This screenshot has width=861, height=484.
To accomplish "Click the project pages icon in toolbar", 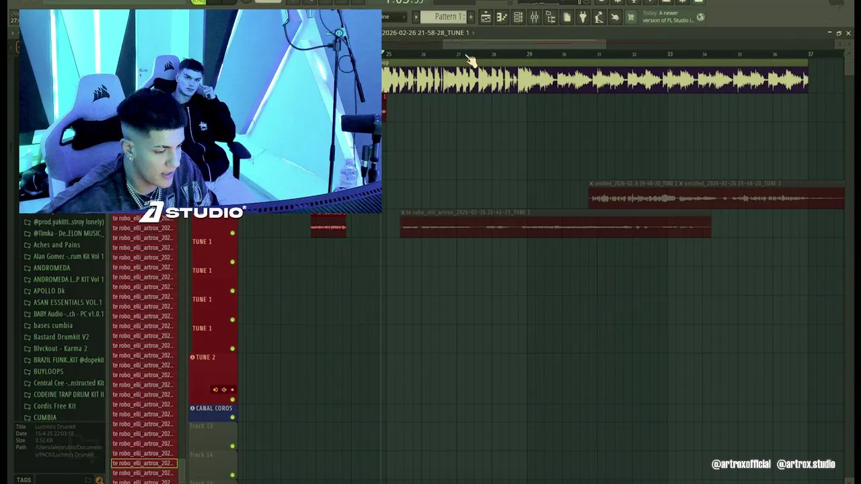I will pos(566,17).
